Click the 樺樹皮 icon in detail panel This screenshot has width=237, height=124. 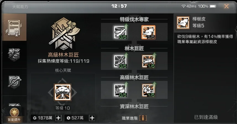pos(183,23)
